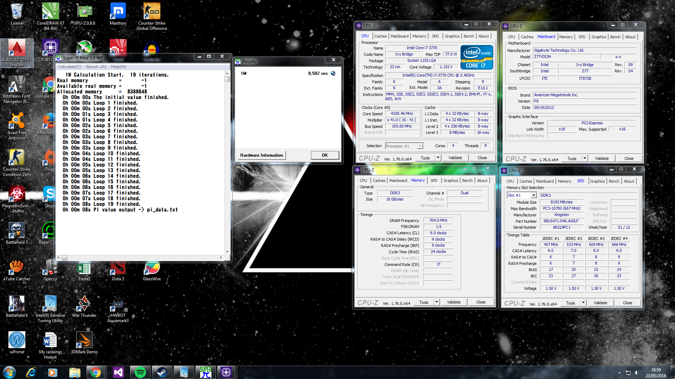
Task: Open Steam from the taskbar
Action: (x=162, y=372)
